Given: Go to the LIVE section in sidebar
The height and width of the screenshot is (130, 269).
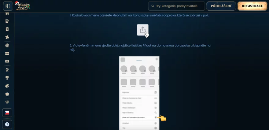Looking at the screenshot, I should point(7,53).
